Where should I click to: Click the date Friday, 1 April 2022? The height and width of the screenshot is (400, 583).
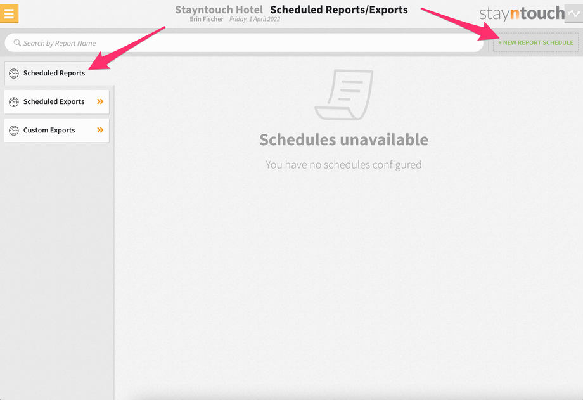point(255,19)
